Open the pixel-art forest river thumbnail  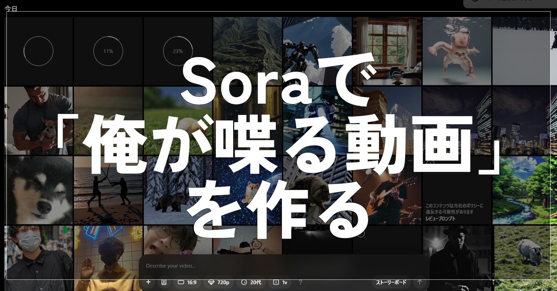524,190
